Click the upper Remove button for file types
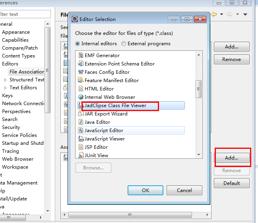The width and height of the screenshot is (258, 223). click(x=231, y=59)
